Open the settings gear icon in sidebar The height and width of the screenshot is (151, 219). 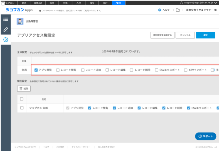[x=5, y=40]
